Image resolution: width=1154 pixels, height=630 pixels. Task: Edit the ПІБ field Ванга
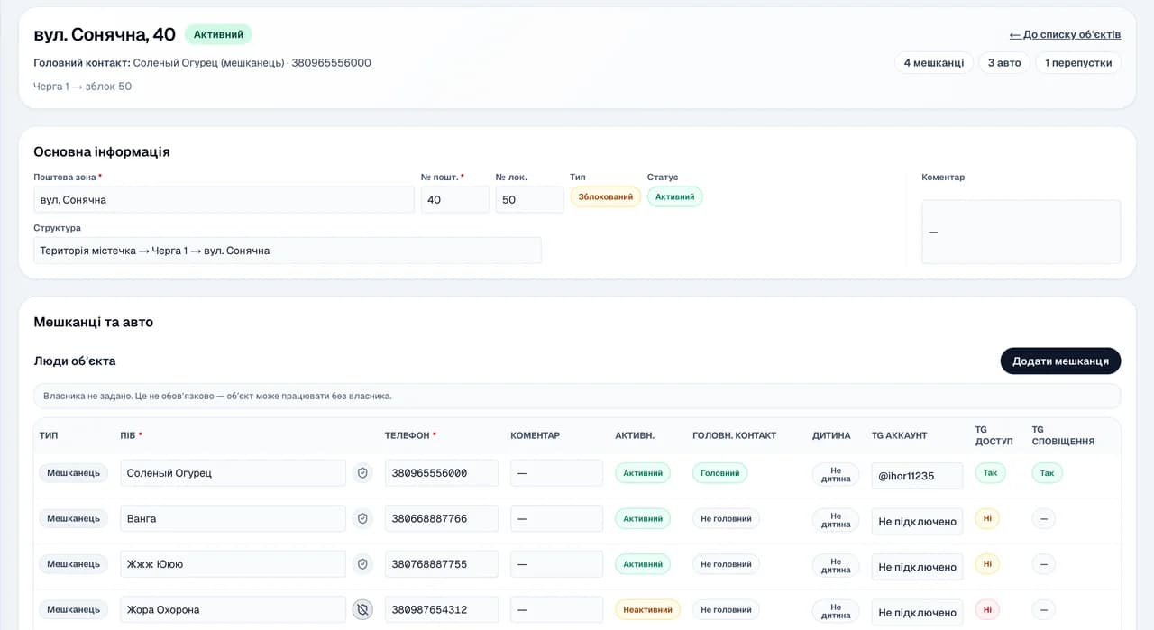pyautogui.click(x=233, y=518)
